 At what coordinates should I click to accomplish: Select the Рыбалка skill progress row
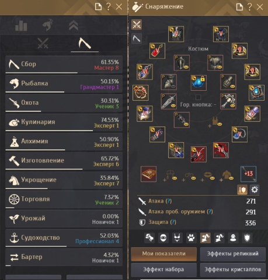pos(64,84)
